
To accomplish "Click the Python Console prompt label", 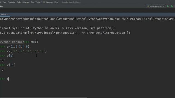I will point(12,42).
